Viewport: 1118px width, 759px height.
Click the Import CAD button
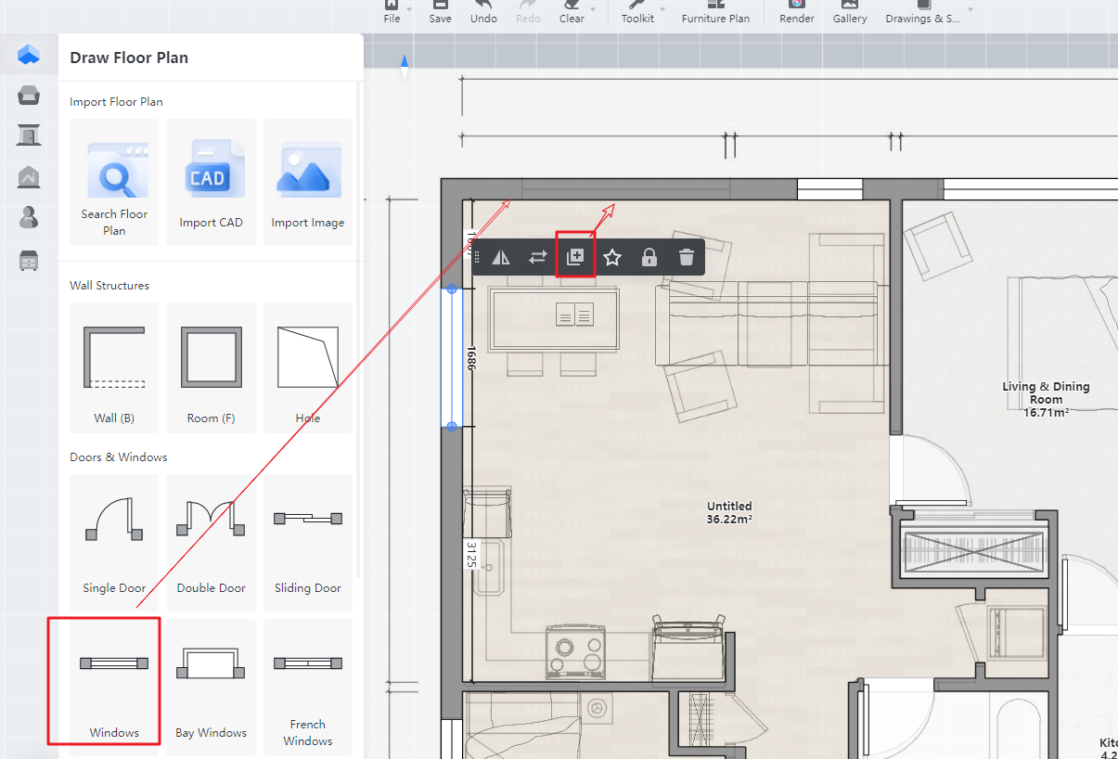[211, 183]
